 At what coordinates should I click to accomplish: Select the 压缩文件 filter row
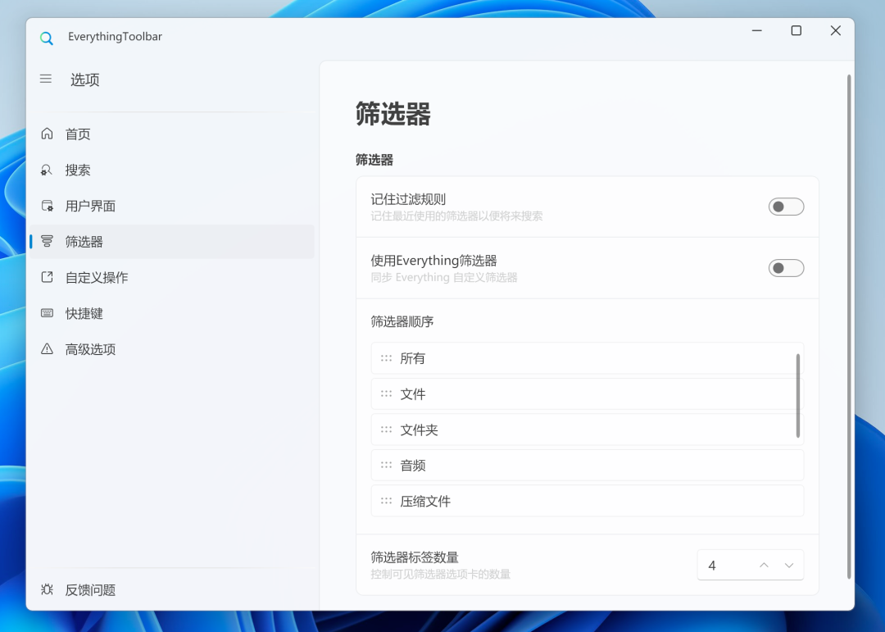(587, 500)
